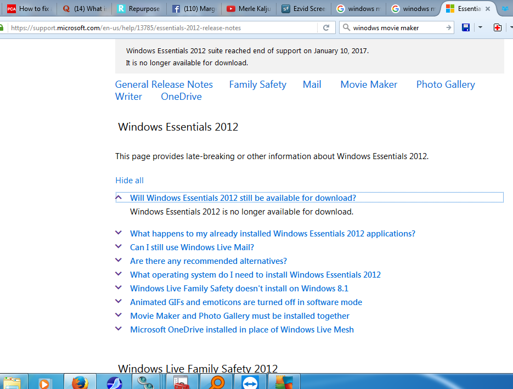Expand chevron for 'Microsoft OneDrive installed' item
The height and width of the screenshot is (389, 513).
119,329
